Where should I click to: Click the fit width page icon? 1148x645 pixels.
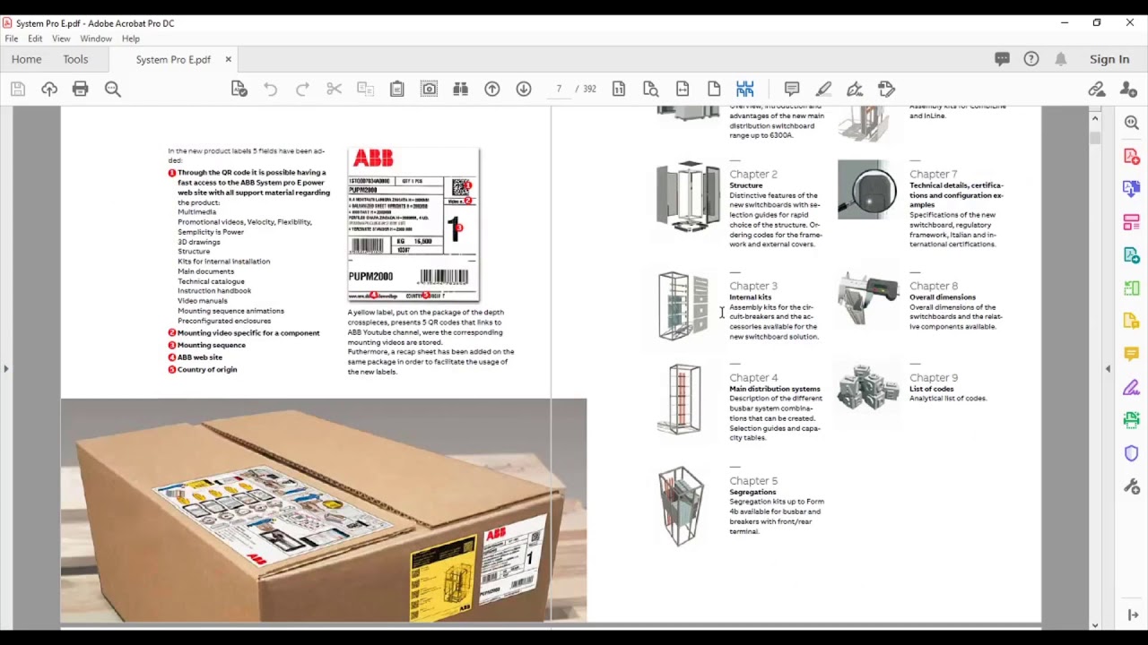pyautogui.click(x=683, y=89)
